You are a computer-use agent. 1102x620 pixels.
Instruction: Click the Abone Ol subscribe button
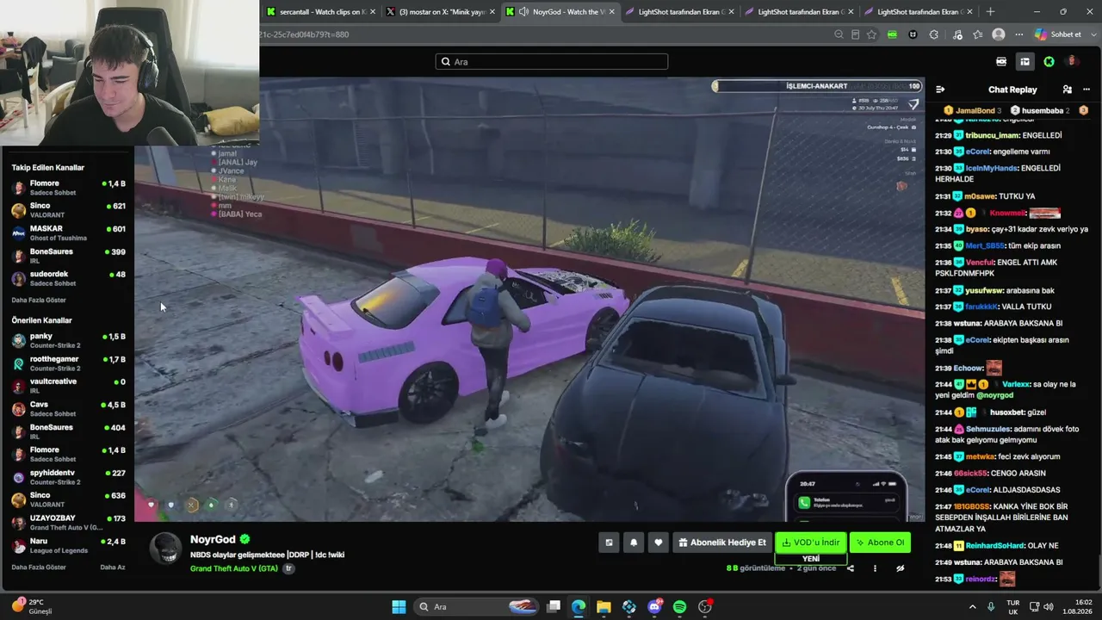coord(880,542)
